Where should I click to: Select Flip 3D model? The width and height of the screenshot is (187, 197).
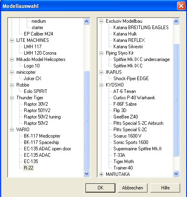tap(120, 110)
